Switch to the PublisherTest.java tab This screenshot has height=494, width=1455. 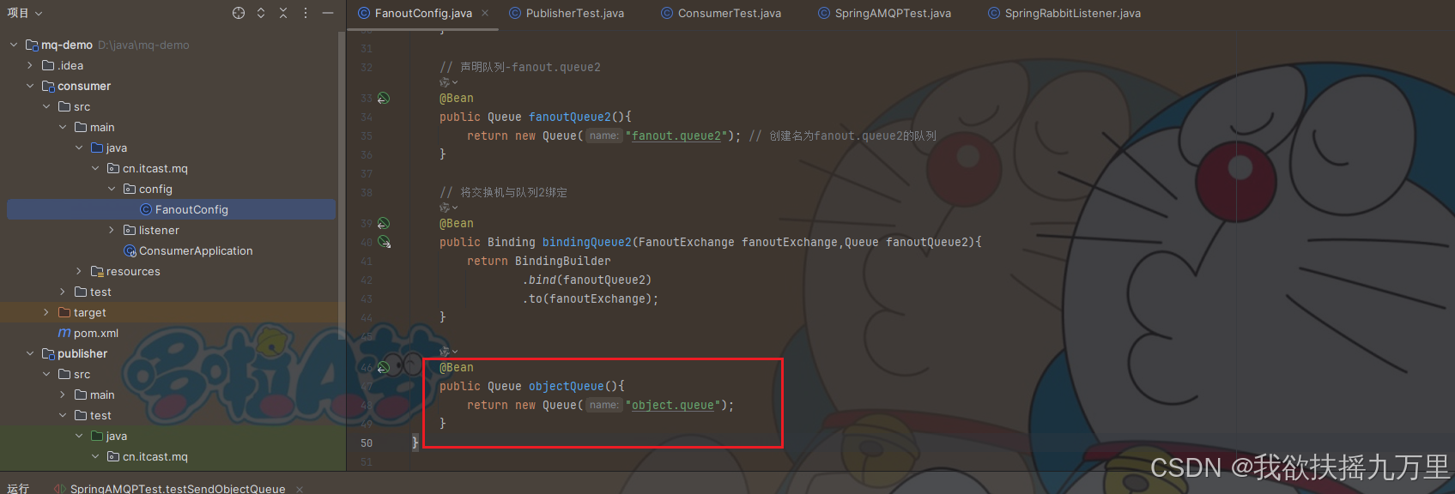pyautogui.click(x=567, y=13)
